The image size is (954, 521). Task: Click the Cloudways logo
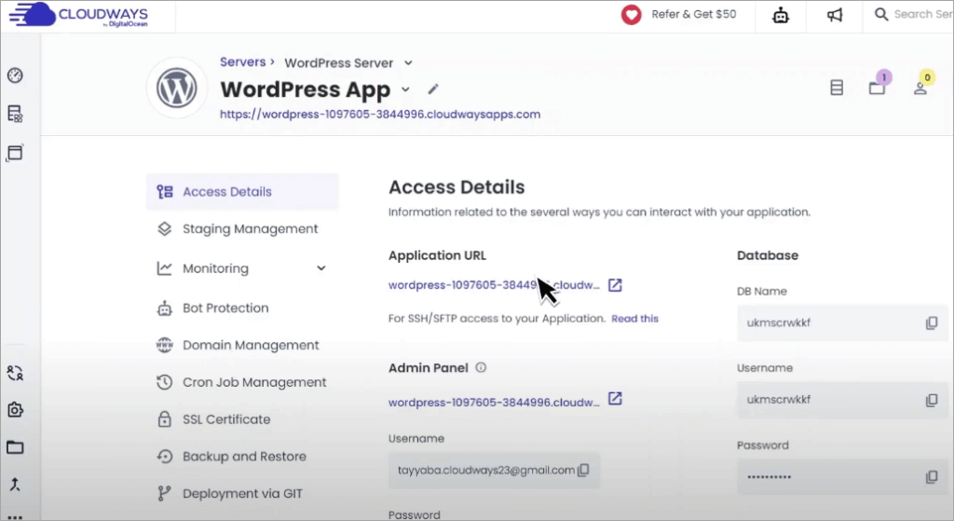click(x=79, y=15)
